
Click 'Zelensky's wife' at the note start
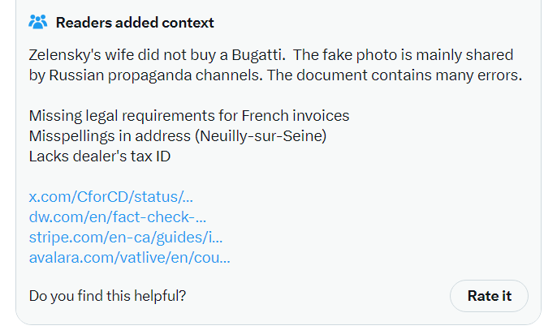[81, 55]
